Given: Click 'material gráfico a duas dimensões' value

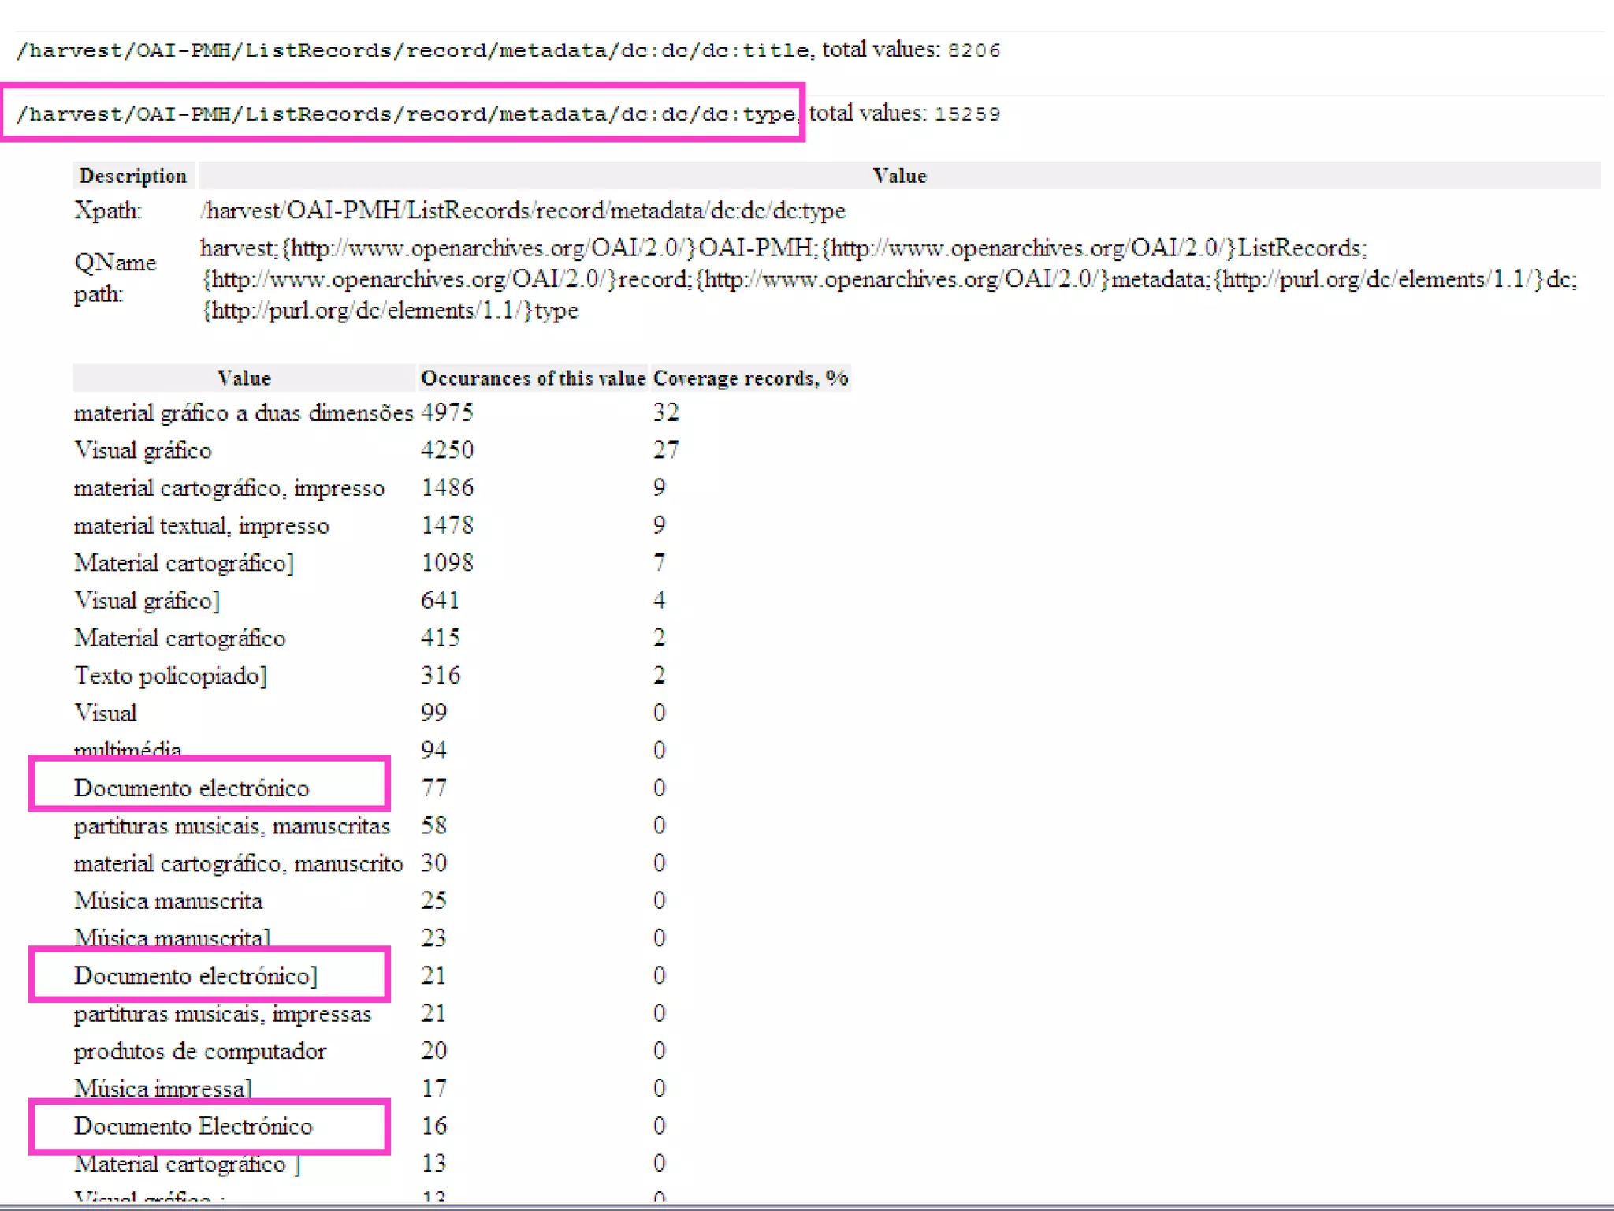Looking at the screenshot, I should [243, 413].
